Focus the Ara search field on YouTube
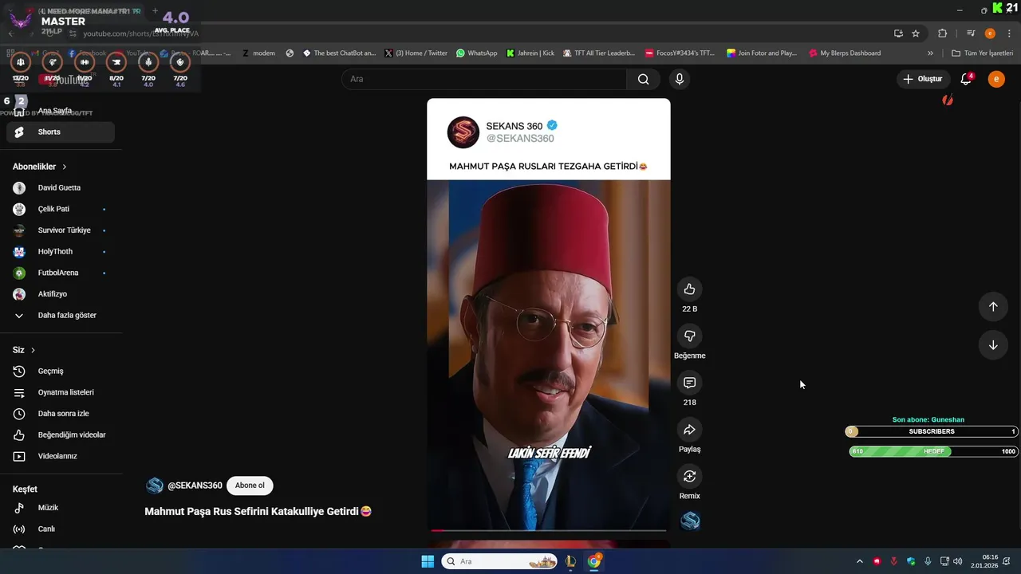Screen dimensions: 1021x574 pos(484,79)
